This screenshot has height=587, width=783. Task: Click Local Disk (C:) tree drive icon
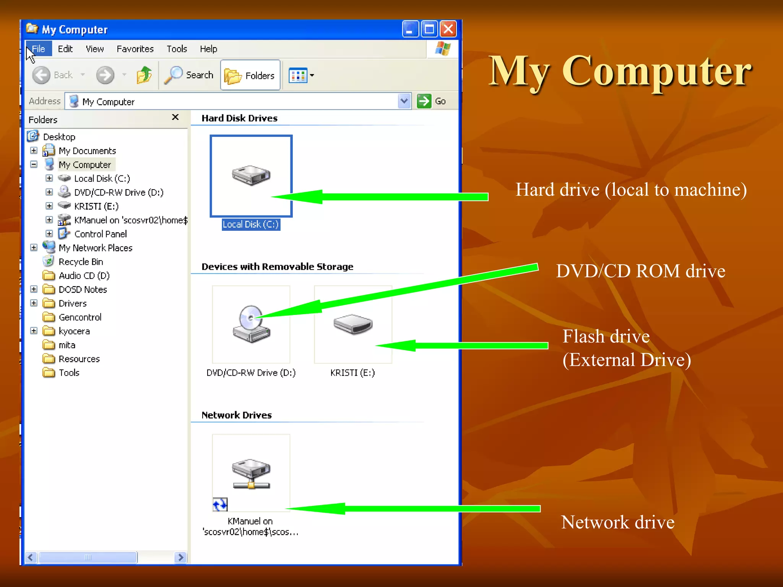[64, 178]
